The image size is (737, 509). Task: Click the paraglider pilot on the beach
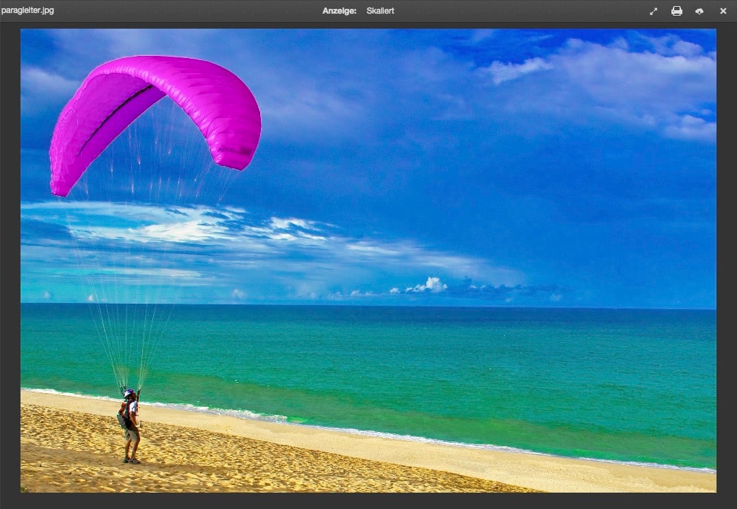pos(130,426)
